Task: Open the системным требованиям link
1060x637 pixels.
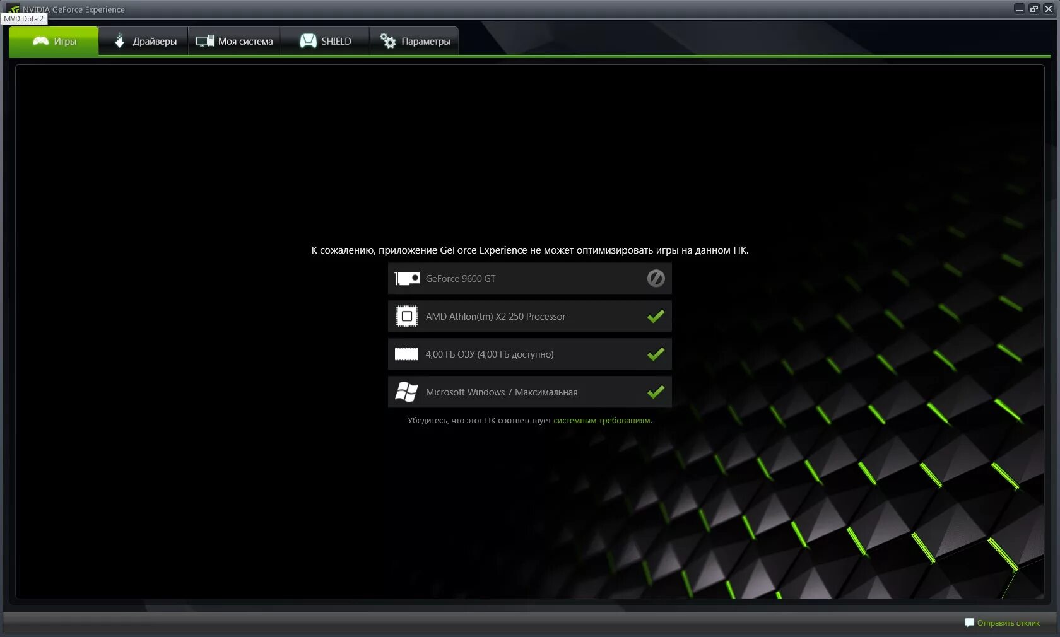Action: click(601, 420)
